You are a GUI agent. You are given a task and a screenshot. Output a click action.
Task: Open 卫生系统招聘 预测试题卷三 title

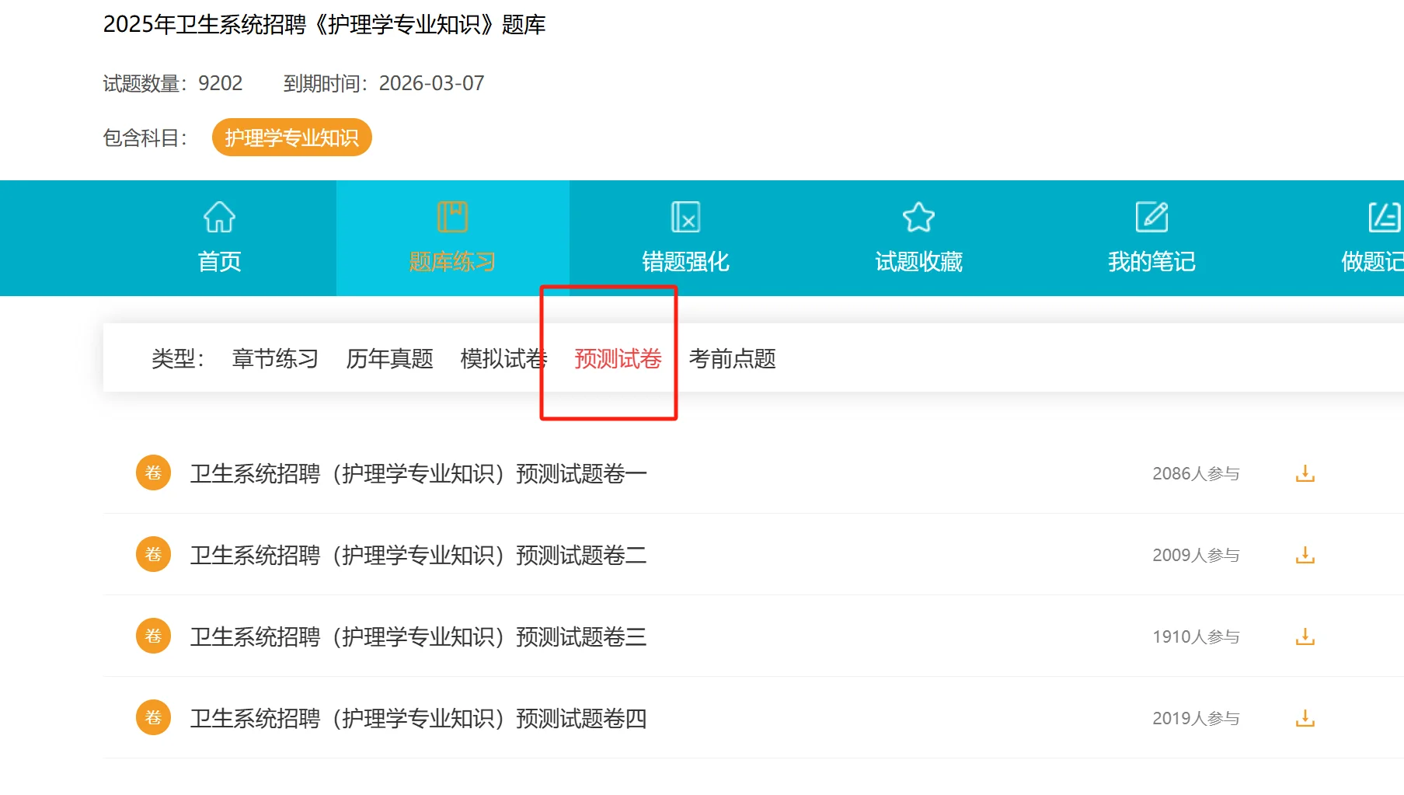[x=419, y=636]
